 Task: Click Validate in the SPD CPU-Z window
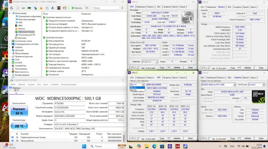[177, 139]
